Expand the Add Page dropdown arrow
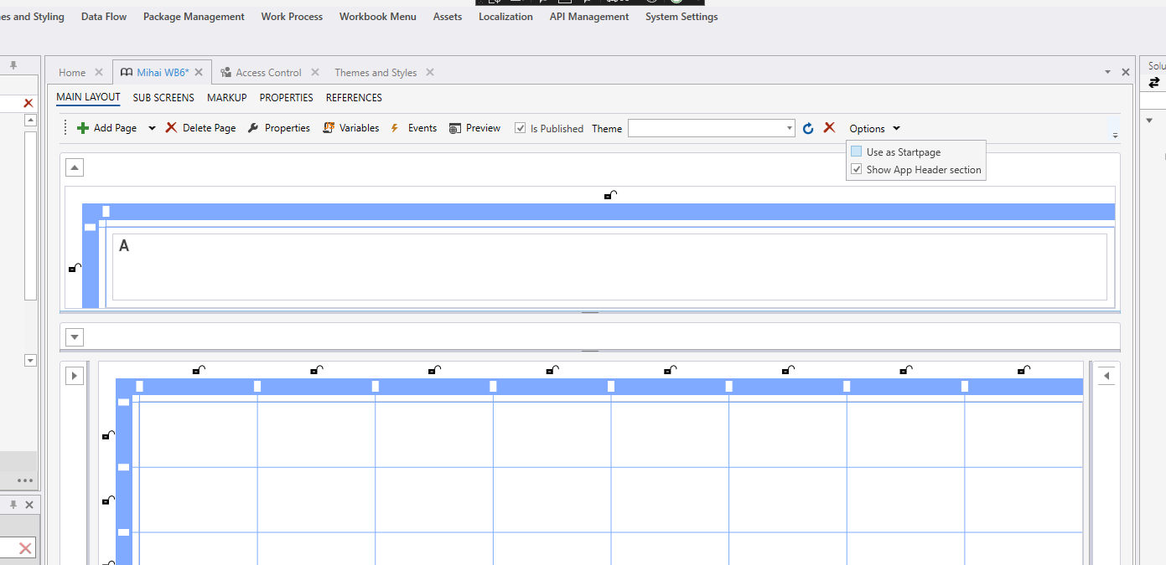 (152, 128)
